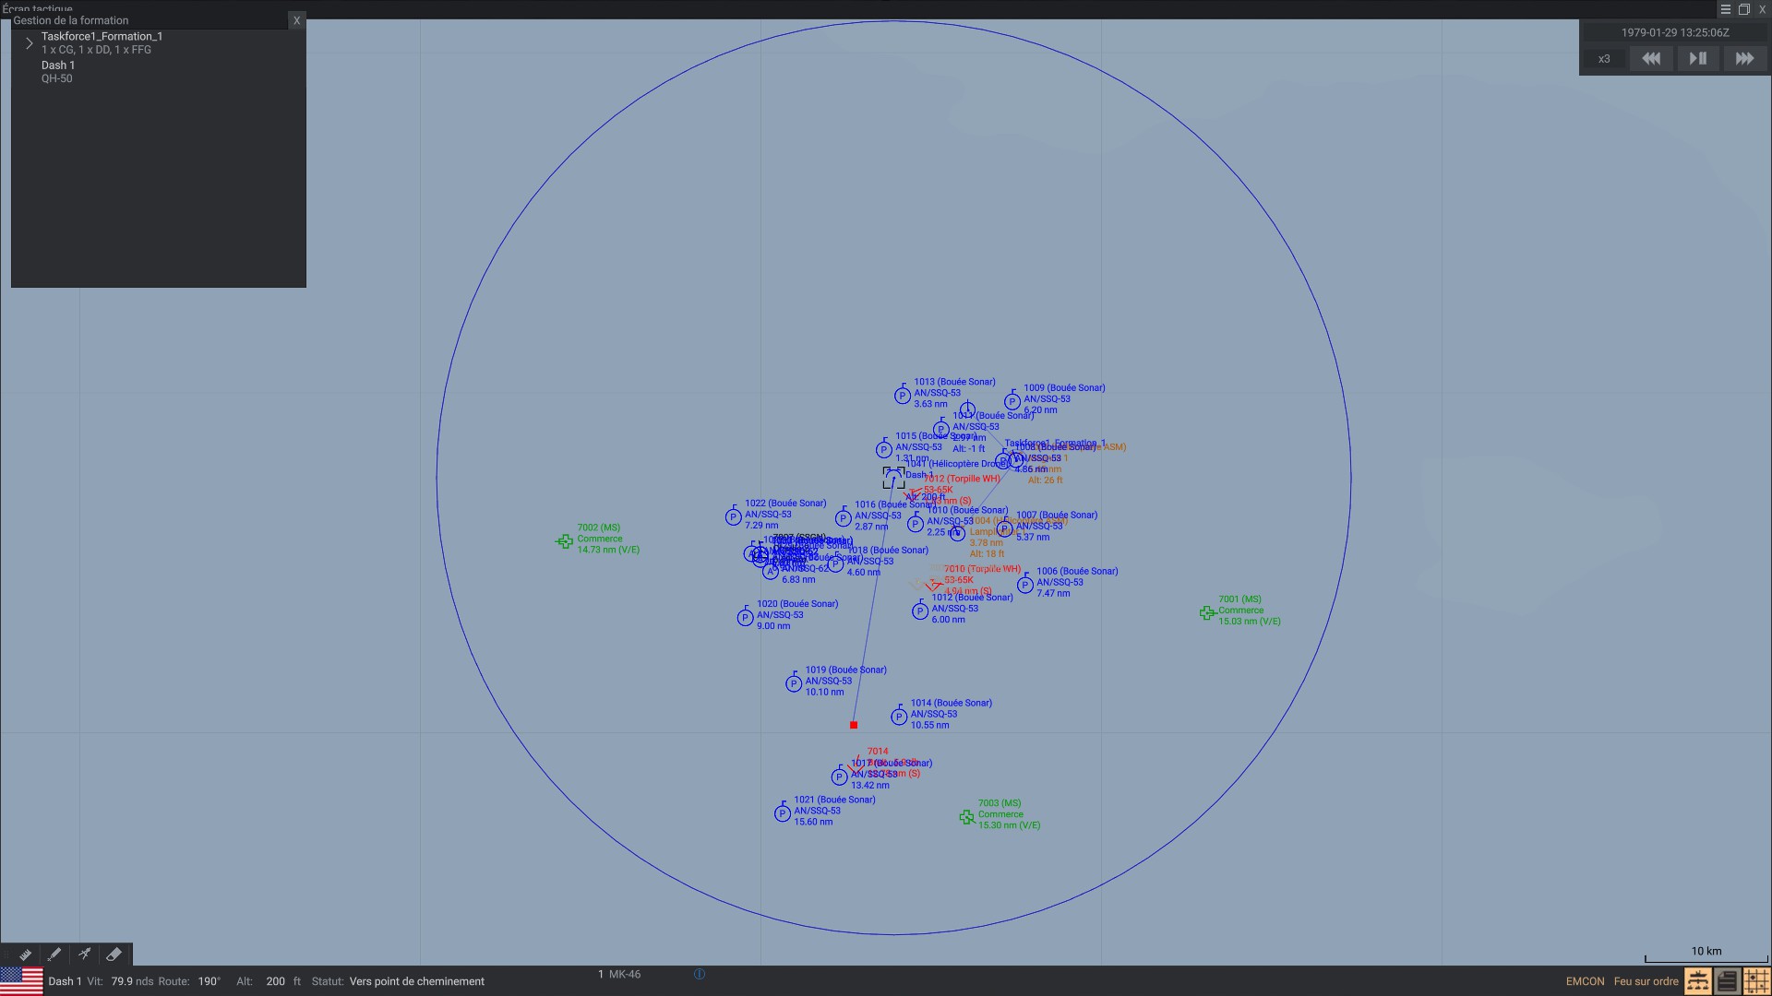Decrease simulation speed with rewind button
1772x996 pixels.
(x=1651, y=58)
